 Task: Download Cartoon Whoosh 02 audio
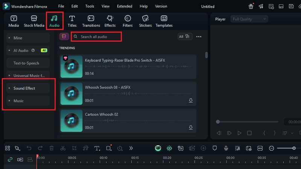click(x=191, y=127)
